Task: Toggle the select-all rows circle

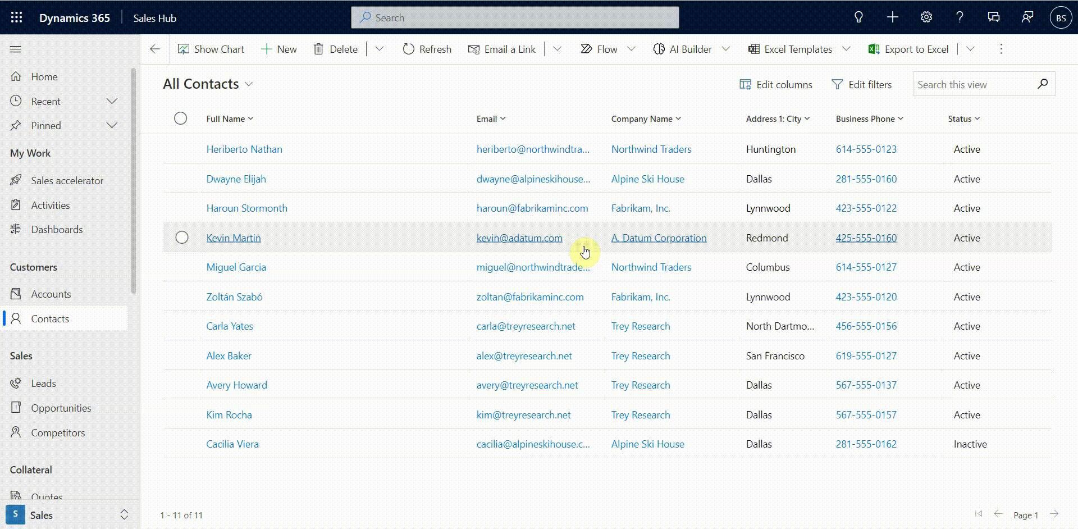Action: tap(180, 118)
